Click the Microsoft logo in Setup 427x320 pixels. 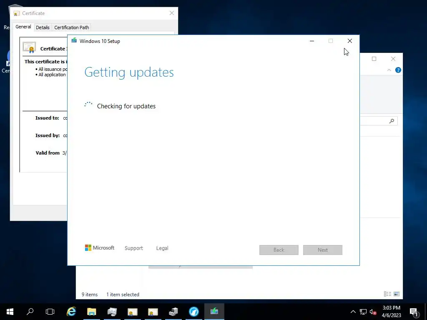click(x=100, y=248)
